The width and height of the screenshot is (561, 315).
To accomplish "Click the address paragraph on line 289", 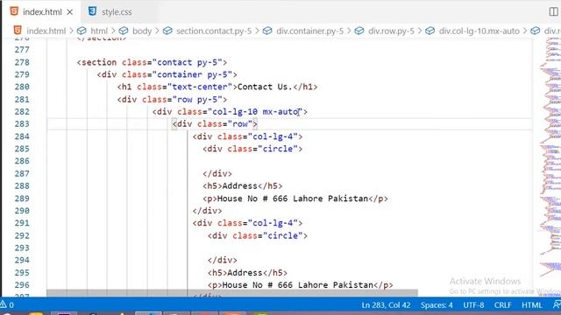I will [295, 199].
